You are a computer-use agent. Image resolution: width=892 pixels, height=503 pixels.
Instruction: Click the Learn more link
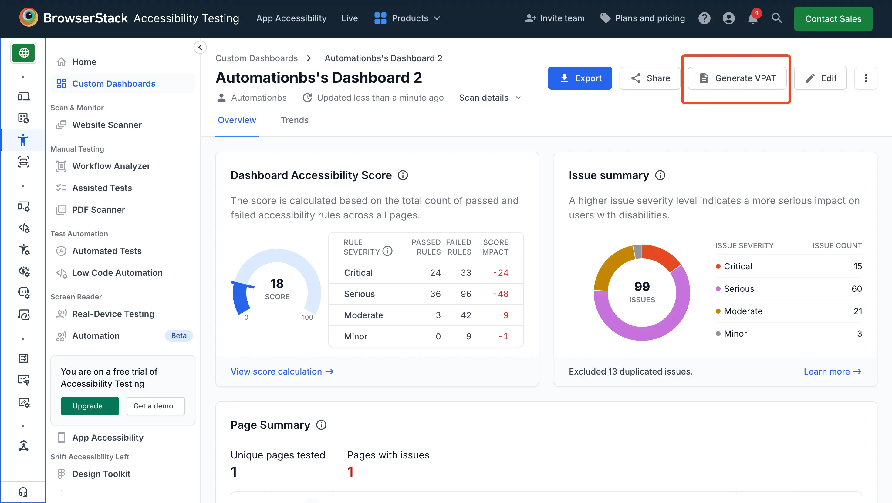[833, 371]
